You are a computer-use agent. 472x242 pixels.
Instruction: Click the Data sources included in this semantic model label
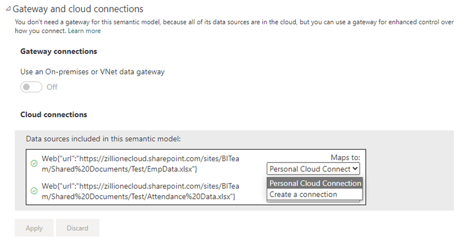tap(103, 138)
